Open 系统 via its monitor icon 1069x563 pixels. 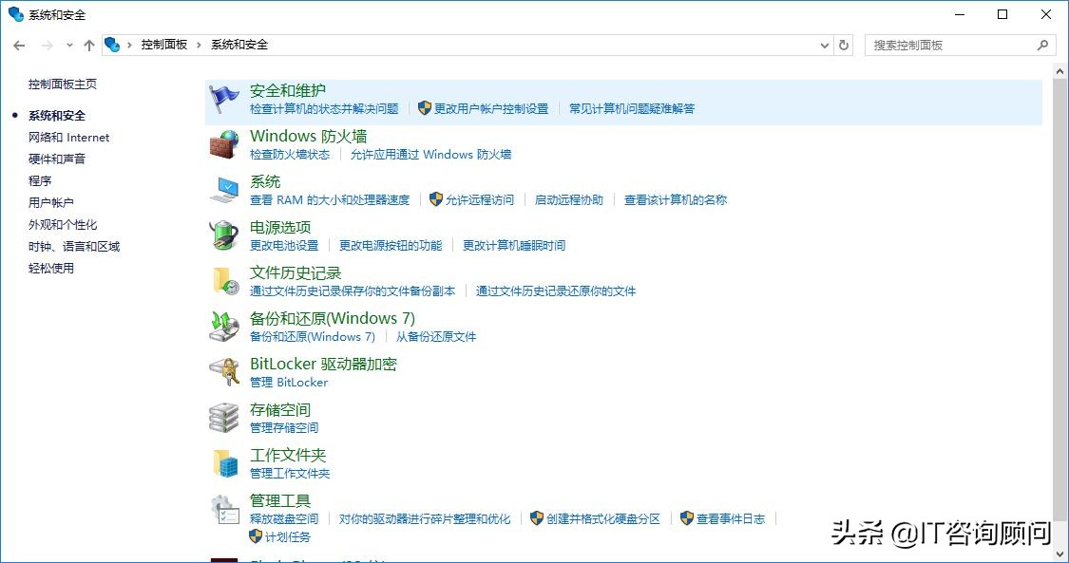click(x=224, y=188)
